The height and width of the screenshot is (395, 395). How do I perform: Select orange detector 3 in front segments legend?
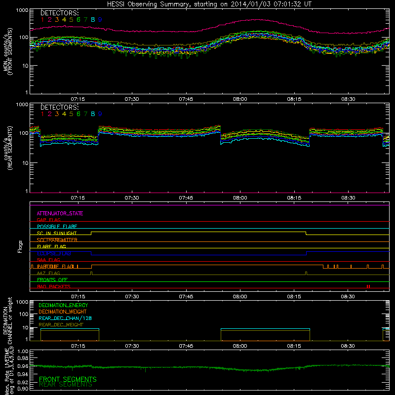pos(57,20)
